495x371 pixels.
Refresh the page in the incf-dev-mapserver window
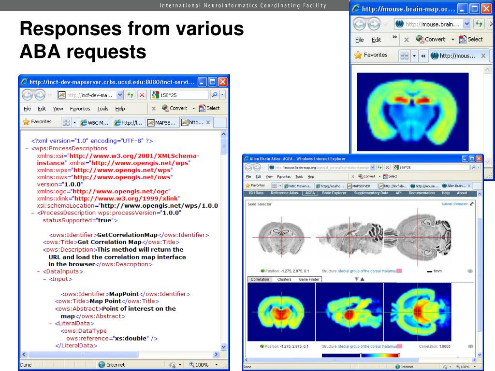tap(131, 95)
